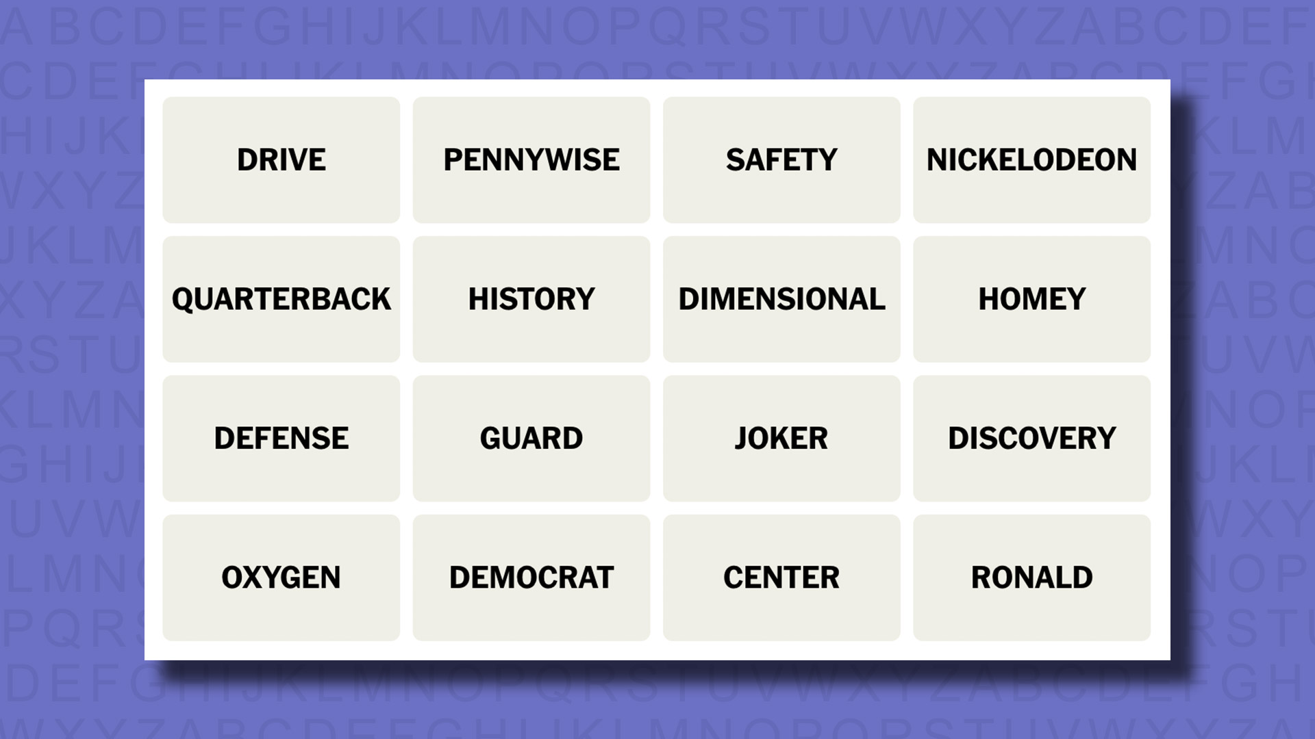Click the JOKER tile

point(781,438)
